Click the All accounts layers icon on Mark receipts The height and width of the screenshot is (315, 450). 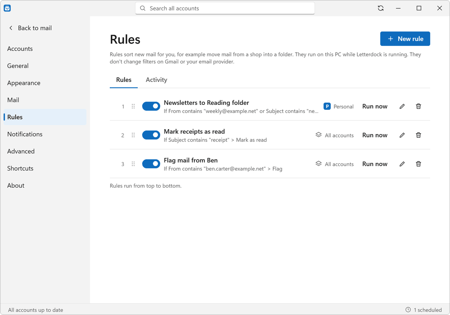(x=319, y=135)
